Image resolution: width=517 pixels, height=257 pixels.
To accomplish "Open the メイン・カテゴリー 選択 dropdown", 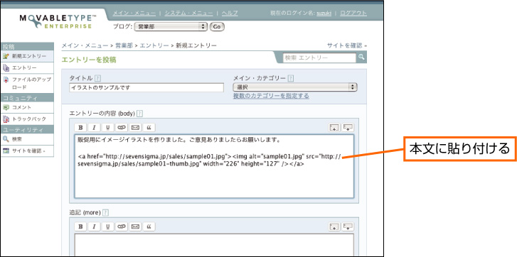I will 295,87.
